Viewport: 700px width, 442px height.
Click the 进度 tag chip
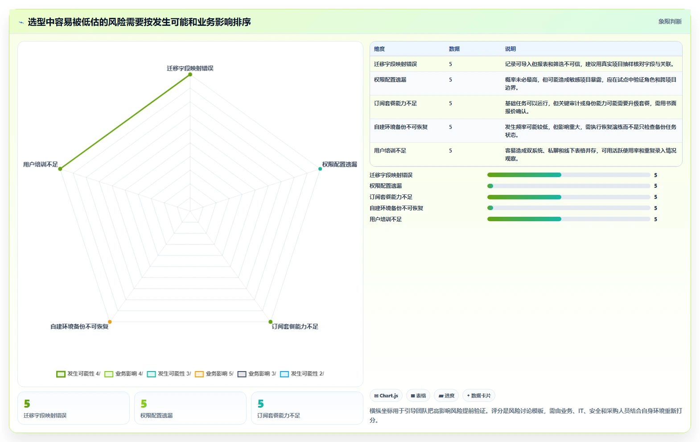[x=446, y=396]
